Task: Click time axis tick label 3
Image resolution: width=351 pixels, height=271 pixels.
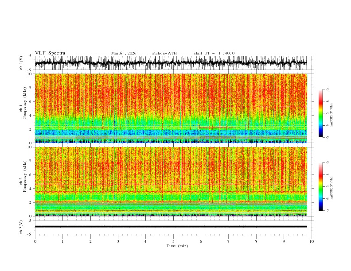Action: click(118, 241)
